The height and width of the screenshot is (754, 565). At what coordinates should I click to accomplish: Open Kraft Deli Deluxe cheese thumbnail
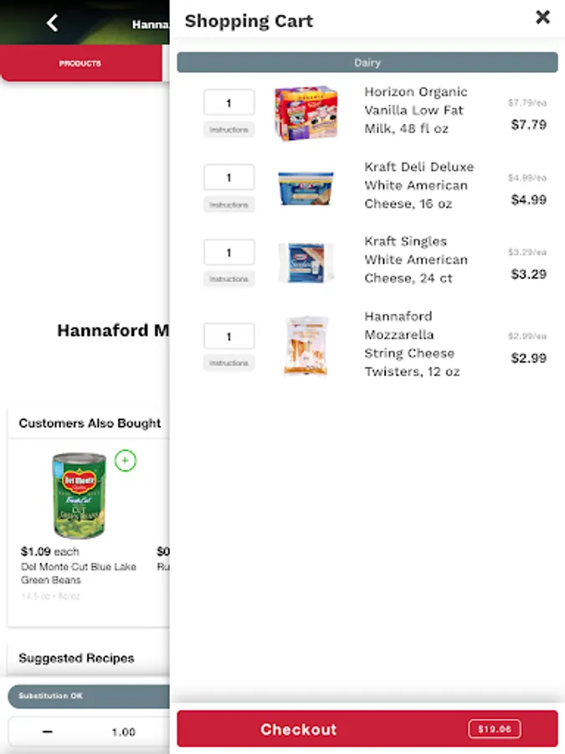[x=306, y=187]
